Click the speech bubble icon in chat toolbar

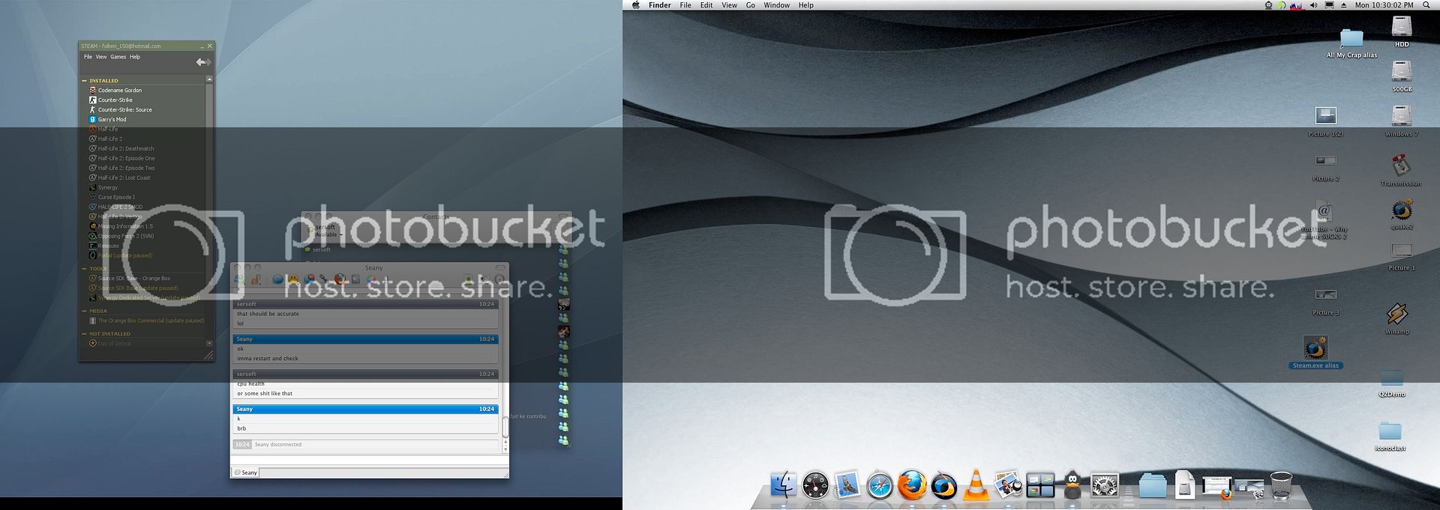click(277, 279)
